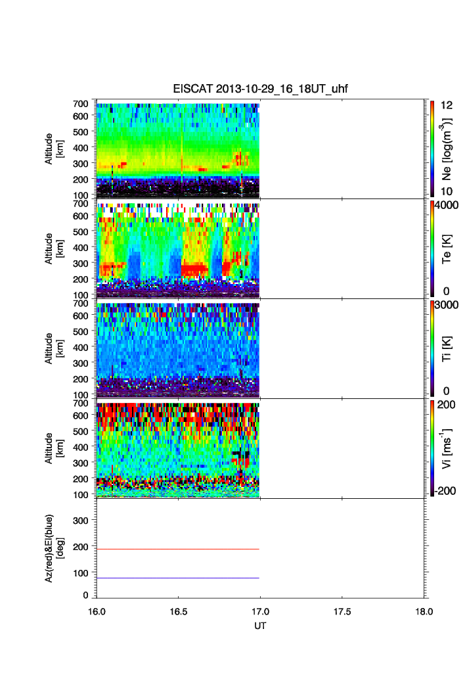Click the upper line in azimuth/elevation panel
Image resolution: width=465 pixels, height=698 pixels.
point(178,549)
